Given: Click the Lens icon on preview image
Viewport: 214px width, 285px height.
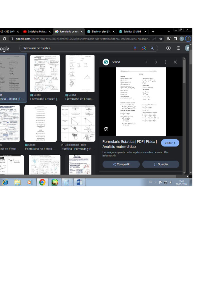Looking at the screenshot, I should (106, 129).
